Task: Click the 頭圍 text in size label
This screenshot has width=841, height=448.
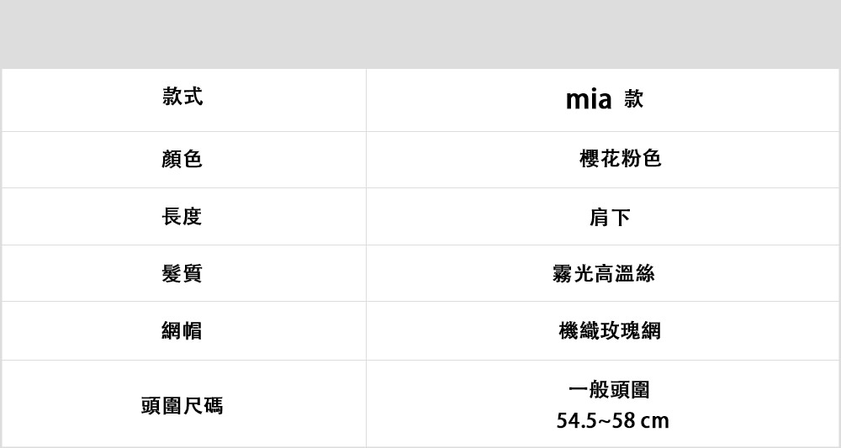Action: (161, 406)
